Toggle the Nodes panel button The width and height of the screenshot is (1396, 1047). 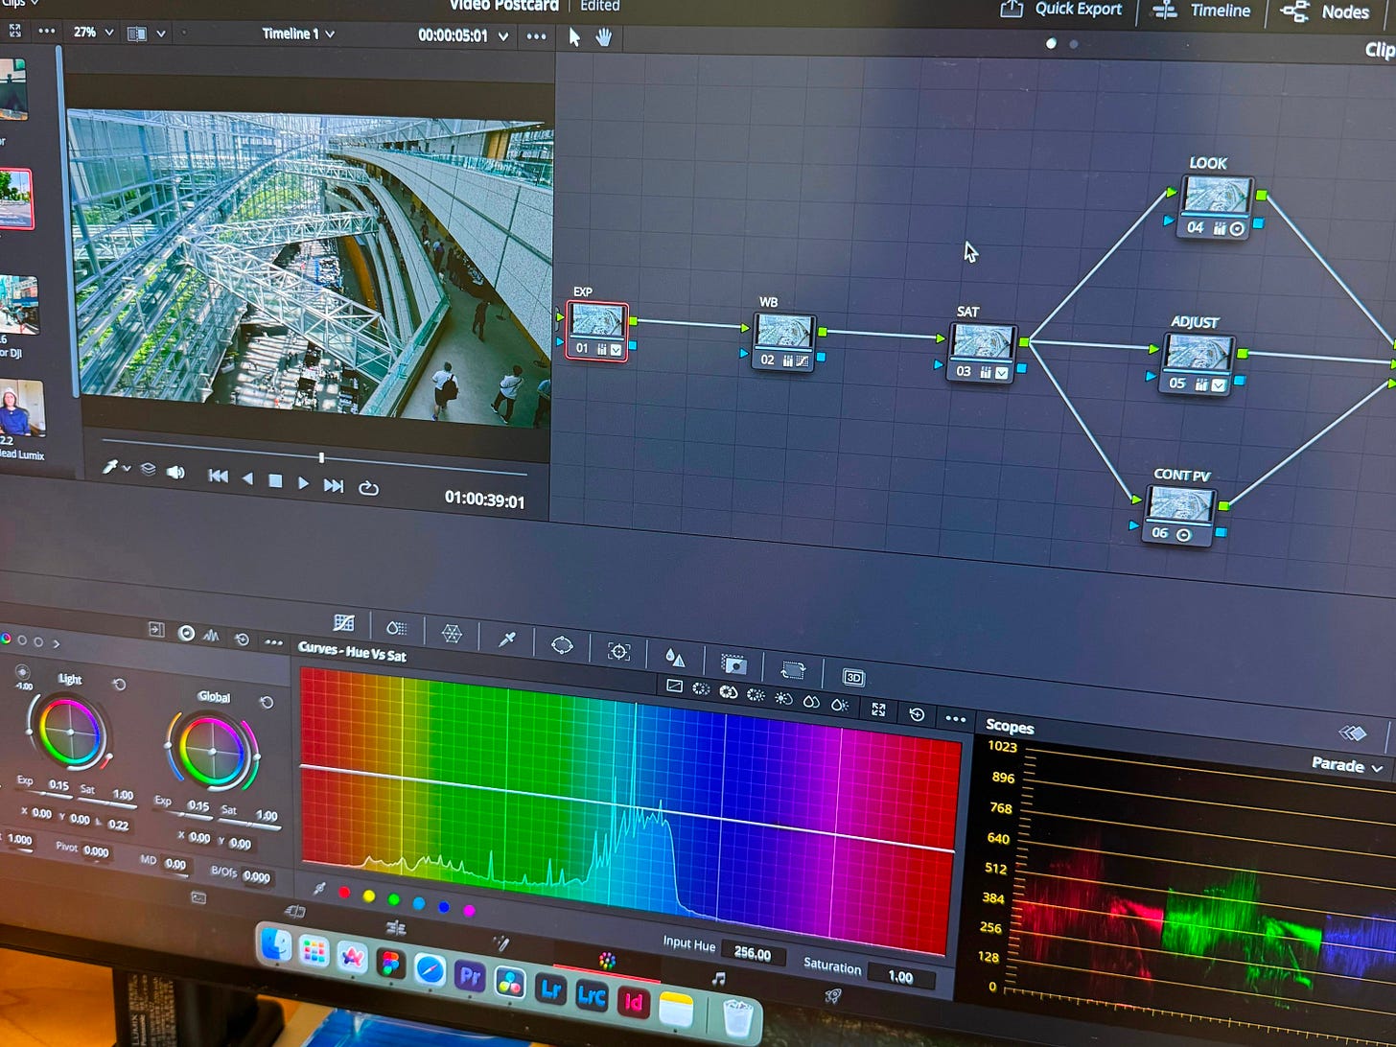(1326, 12)
